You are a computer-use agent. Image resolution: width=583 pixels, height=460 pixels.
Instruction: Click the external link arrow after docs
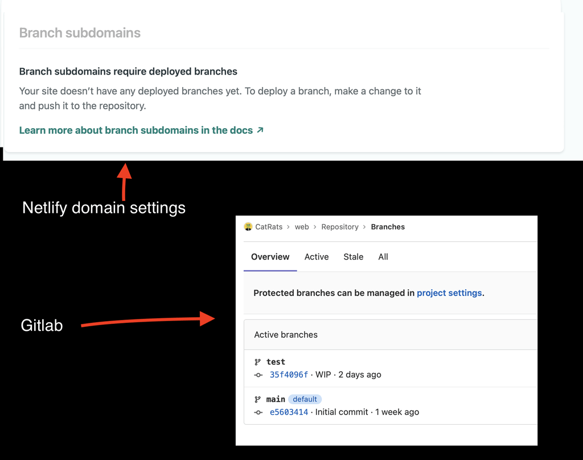tap(260, 130)
